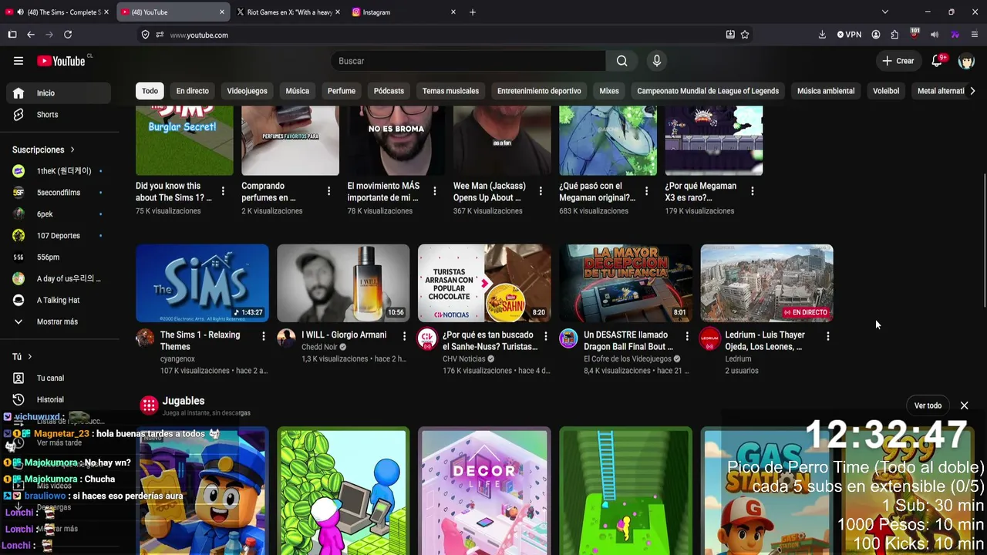Open the notifications bell
Viewport: 987px width, 555px height.
938,61
